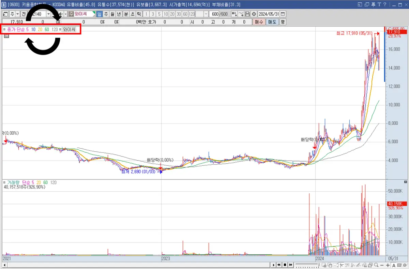Click the indicator line-add icon next to save

[x=241, y=14]
